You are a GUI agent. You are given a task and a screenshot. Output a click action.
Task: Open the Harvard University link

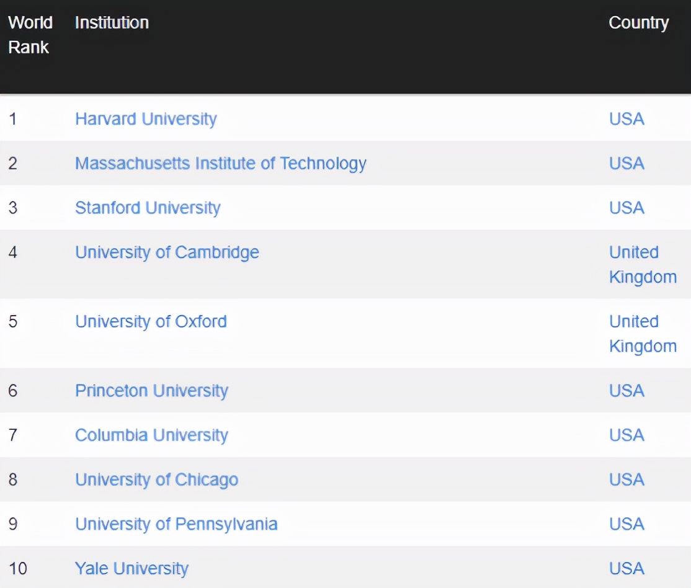point(146,118)
